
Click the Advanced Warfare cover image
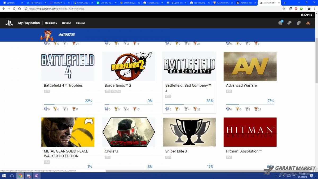pyautogui.click(x=250, y=66)
